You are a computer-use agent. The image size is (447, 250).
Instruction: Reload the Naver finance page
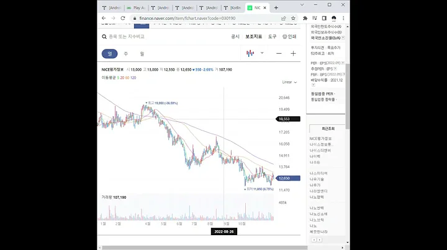point(123,18)
